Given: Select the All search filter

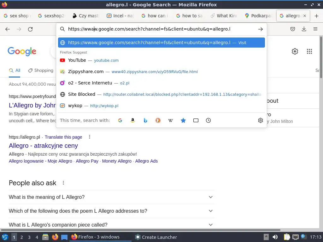Looking at the screenshot, I should point(15,70).
